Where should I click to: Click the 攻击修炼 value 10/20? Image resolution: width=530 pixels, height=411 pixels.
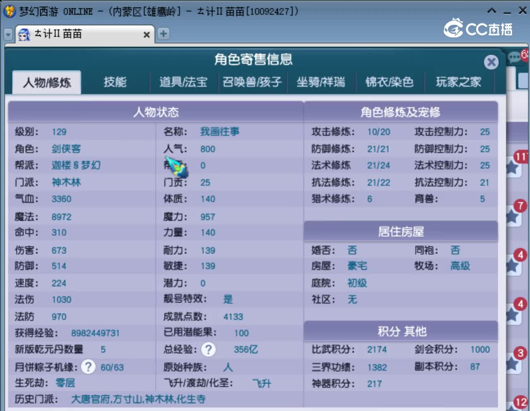(378, 132)
